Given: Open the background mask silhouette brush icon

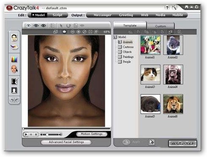Looking at the screenshot, I should [x=14, y=81].
